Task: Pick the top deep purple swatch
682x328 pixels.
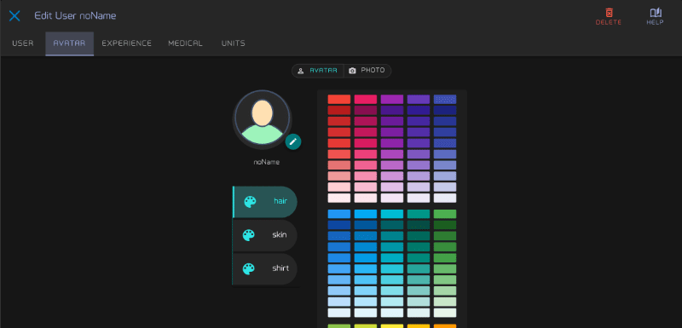Action: (419, 100)
